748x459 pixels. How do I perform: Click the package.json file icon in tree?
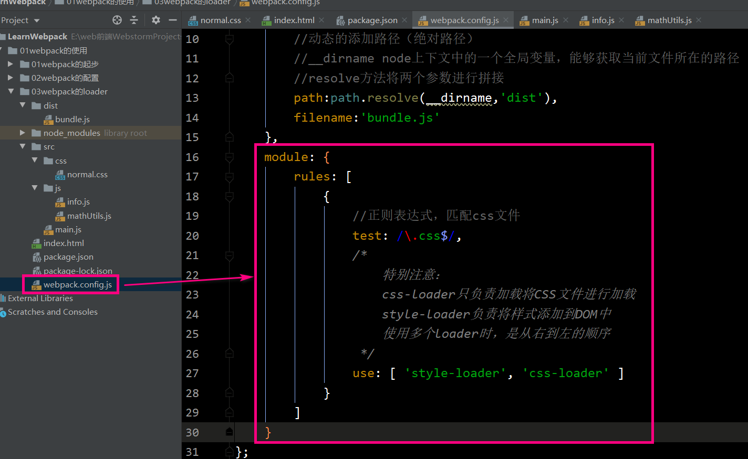[x=36, y=257]
